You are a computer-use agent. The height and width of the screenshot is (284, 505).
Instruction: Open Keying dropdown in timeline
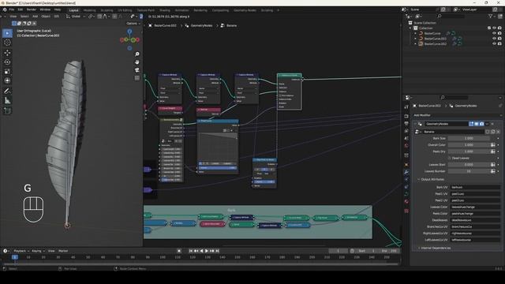(38, 251)
